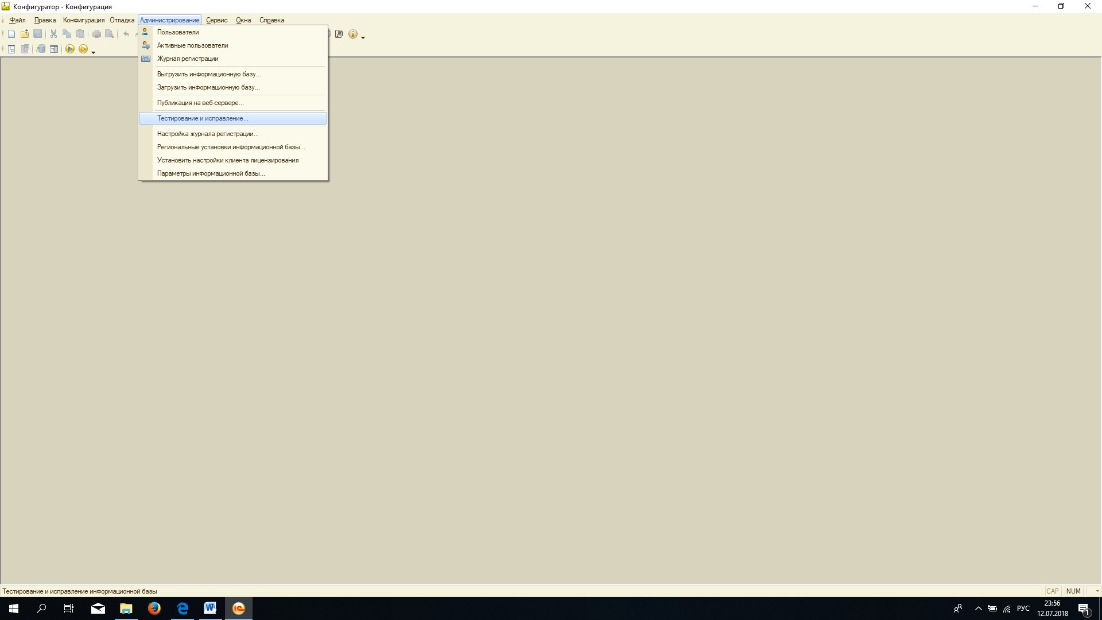
Task: Expand debug toolbar options arrow
Action: [x=93, y=52]
